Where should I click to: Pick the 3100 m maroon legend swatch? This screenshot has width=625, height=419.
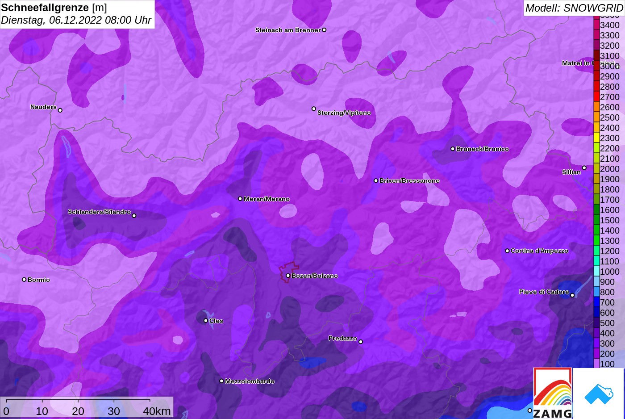[596, 55]
